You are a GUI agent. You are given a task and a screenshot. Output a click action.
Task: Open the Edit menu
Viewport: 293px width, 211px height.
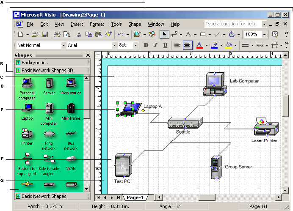pos(44,24)
